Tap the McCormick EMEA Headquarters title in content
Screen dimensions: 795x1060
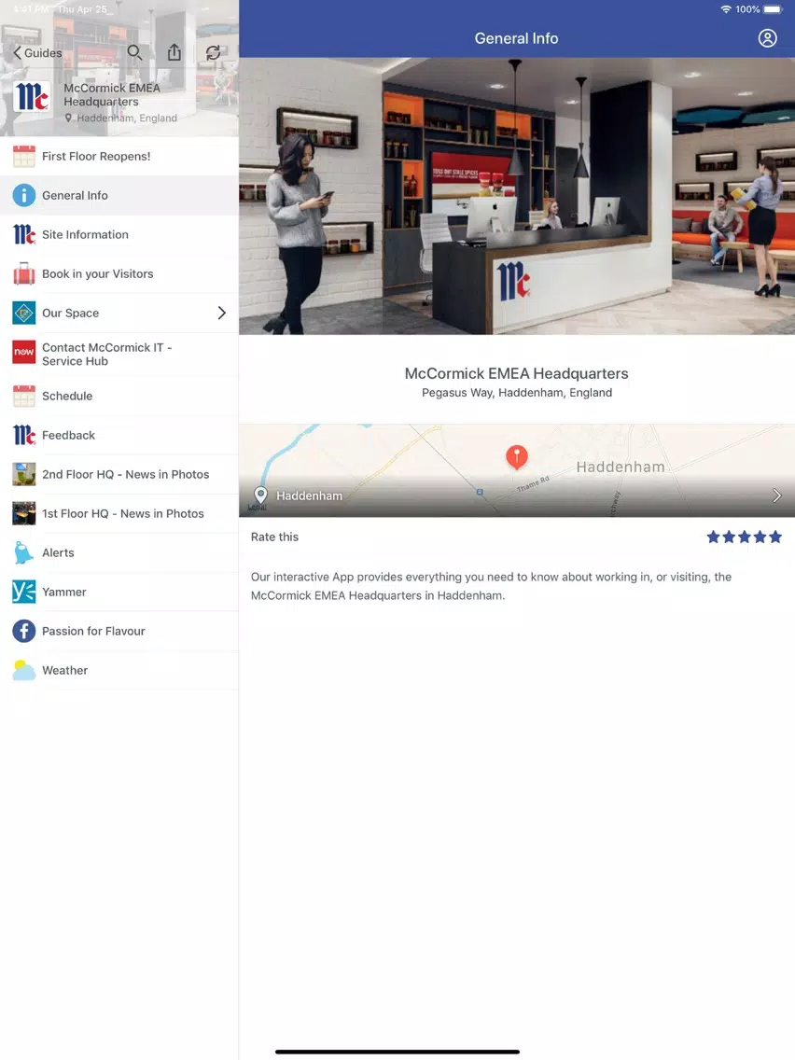click(517, 373)
